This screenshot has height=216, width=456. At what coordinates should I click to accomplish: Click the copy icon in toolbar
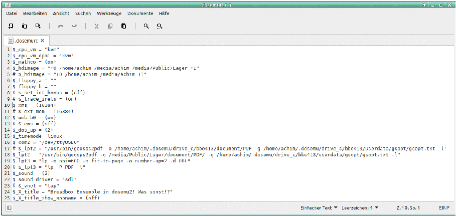click(110, 26)
